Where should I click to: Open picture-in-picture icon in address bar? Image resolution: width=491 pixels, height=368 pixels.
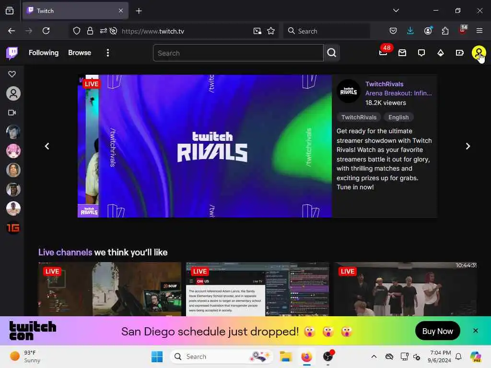pyautogui.click(x=257, y=31)
